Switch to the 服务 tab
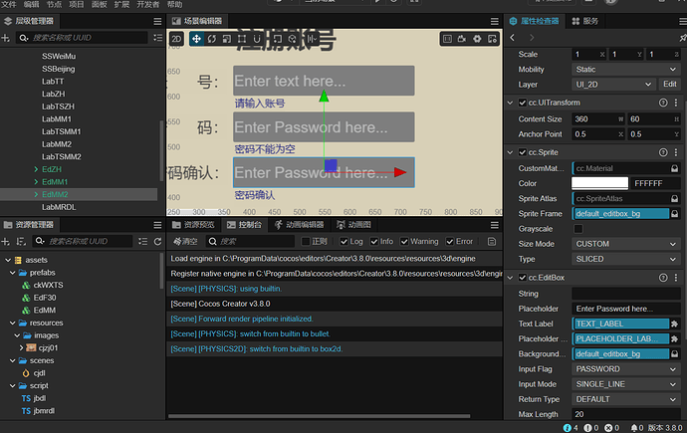The width and height of the screenshot is (687, 433). point(585,21)
